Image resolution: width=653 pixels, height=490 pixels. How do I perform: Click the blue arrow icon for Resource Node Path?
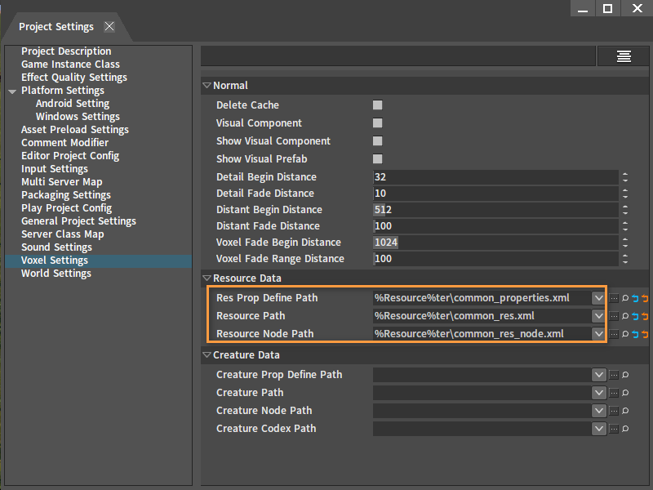(635, 334)
